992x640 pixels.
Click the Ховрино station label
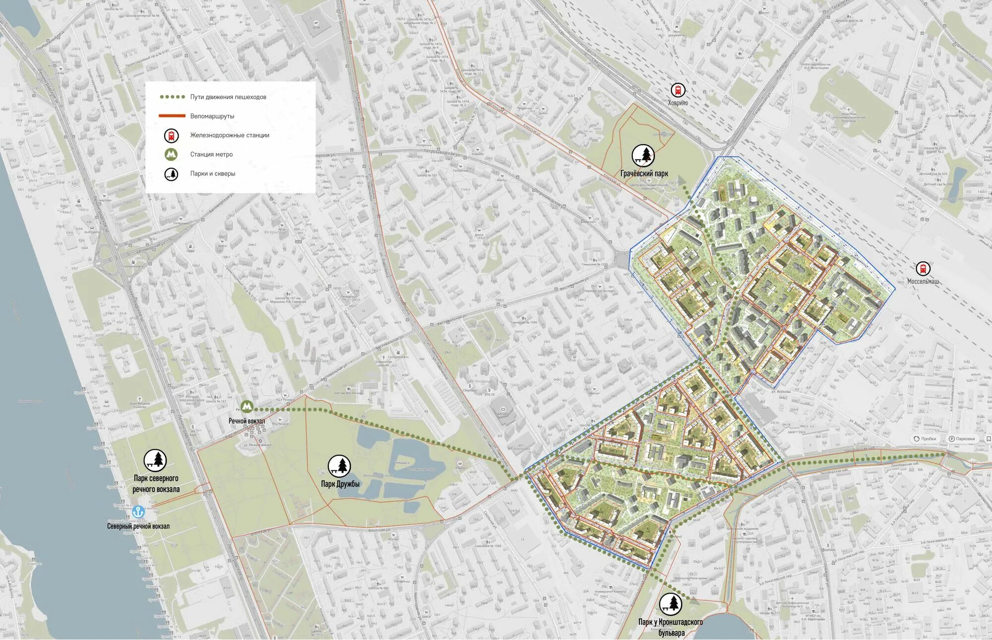click(678, 103)
